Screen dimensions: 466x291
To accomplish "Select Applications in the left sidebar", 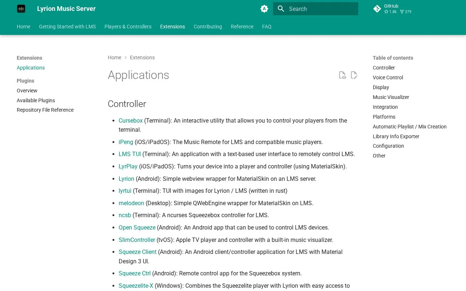I will click(31, 68).
